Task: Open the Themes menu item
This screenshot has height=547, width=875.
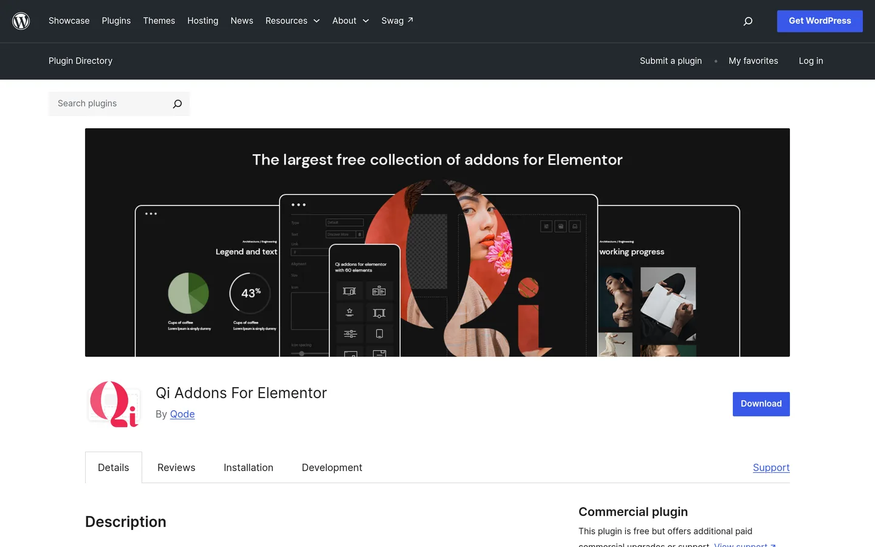Action: click(159, 21)
